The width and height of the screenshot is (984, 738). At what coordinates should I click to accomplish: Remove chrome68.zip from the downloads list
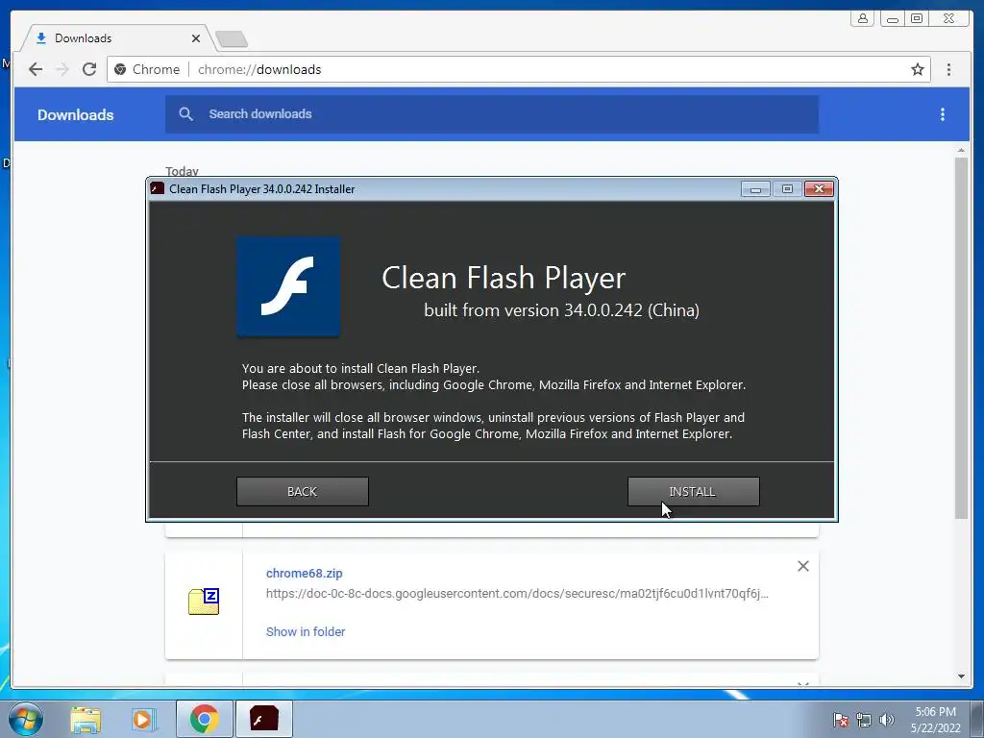pyautogui.click(x=802, y=566)
